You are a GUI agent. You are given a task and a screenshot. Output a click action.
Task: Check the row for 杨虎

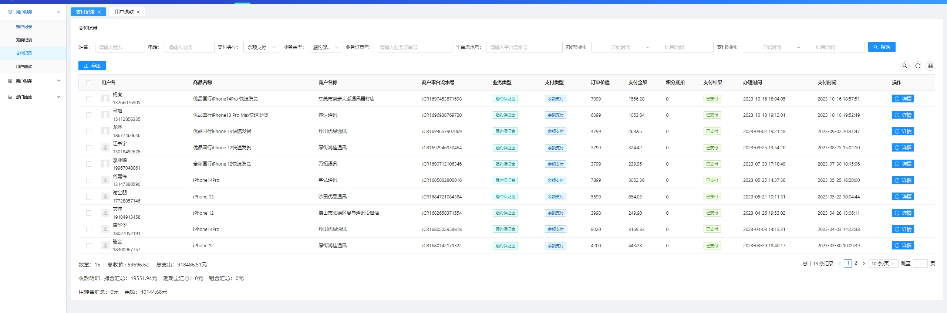(x=89, y=99)
